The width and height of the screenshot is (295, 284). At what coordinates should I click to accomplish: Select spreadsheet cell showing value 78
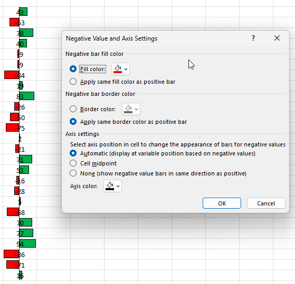click(x=20, y=33)
